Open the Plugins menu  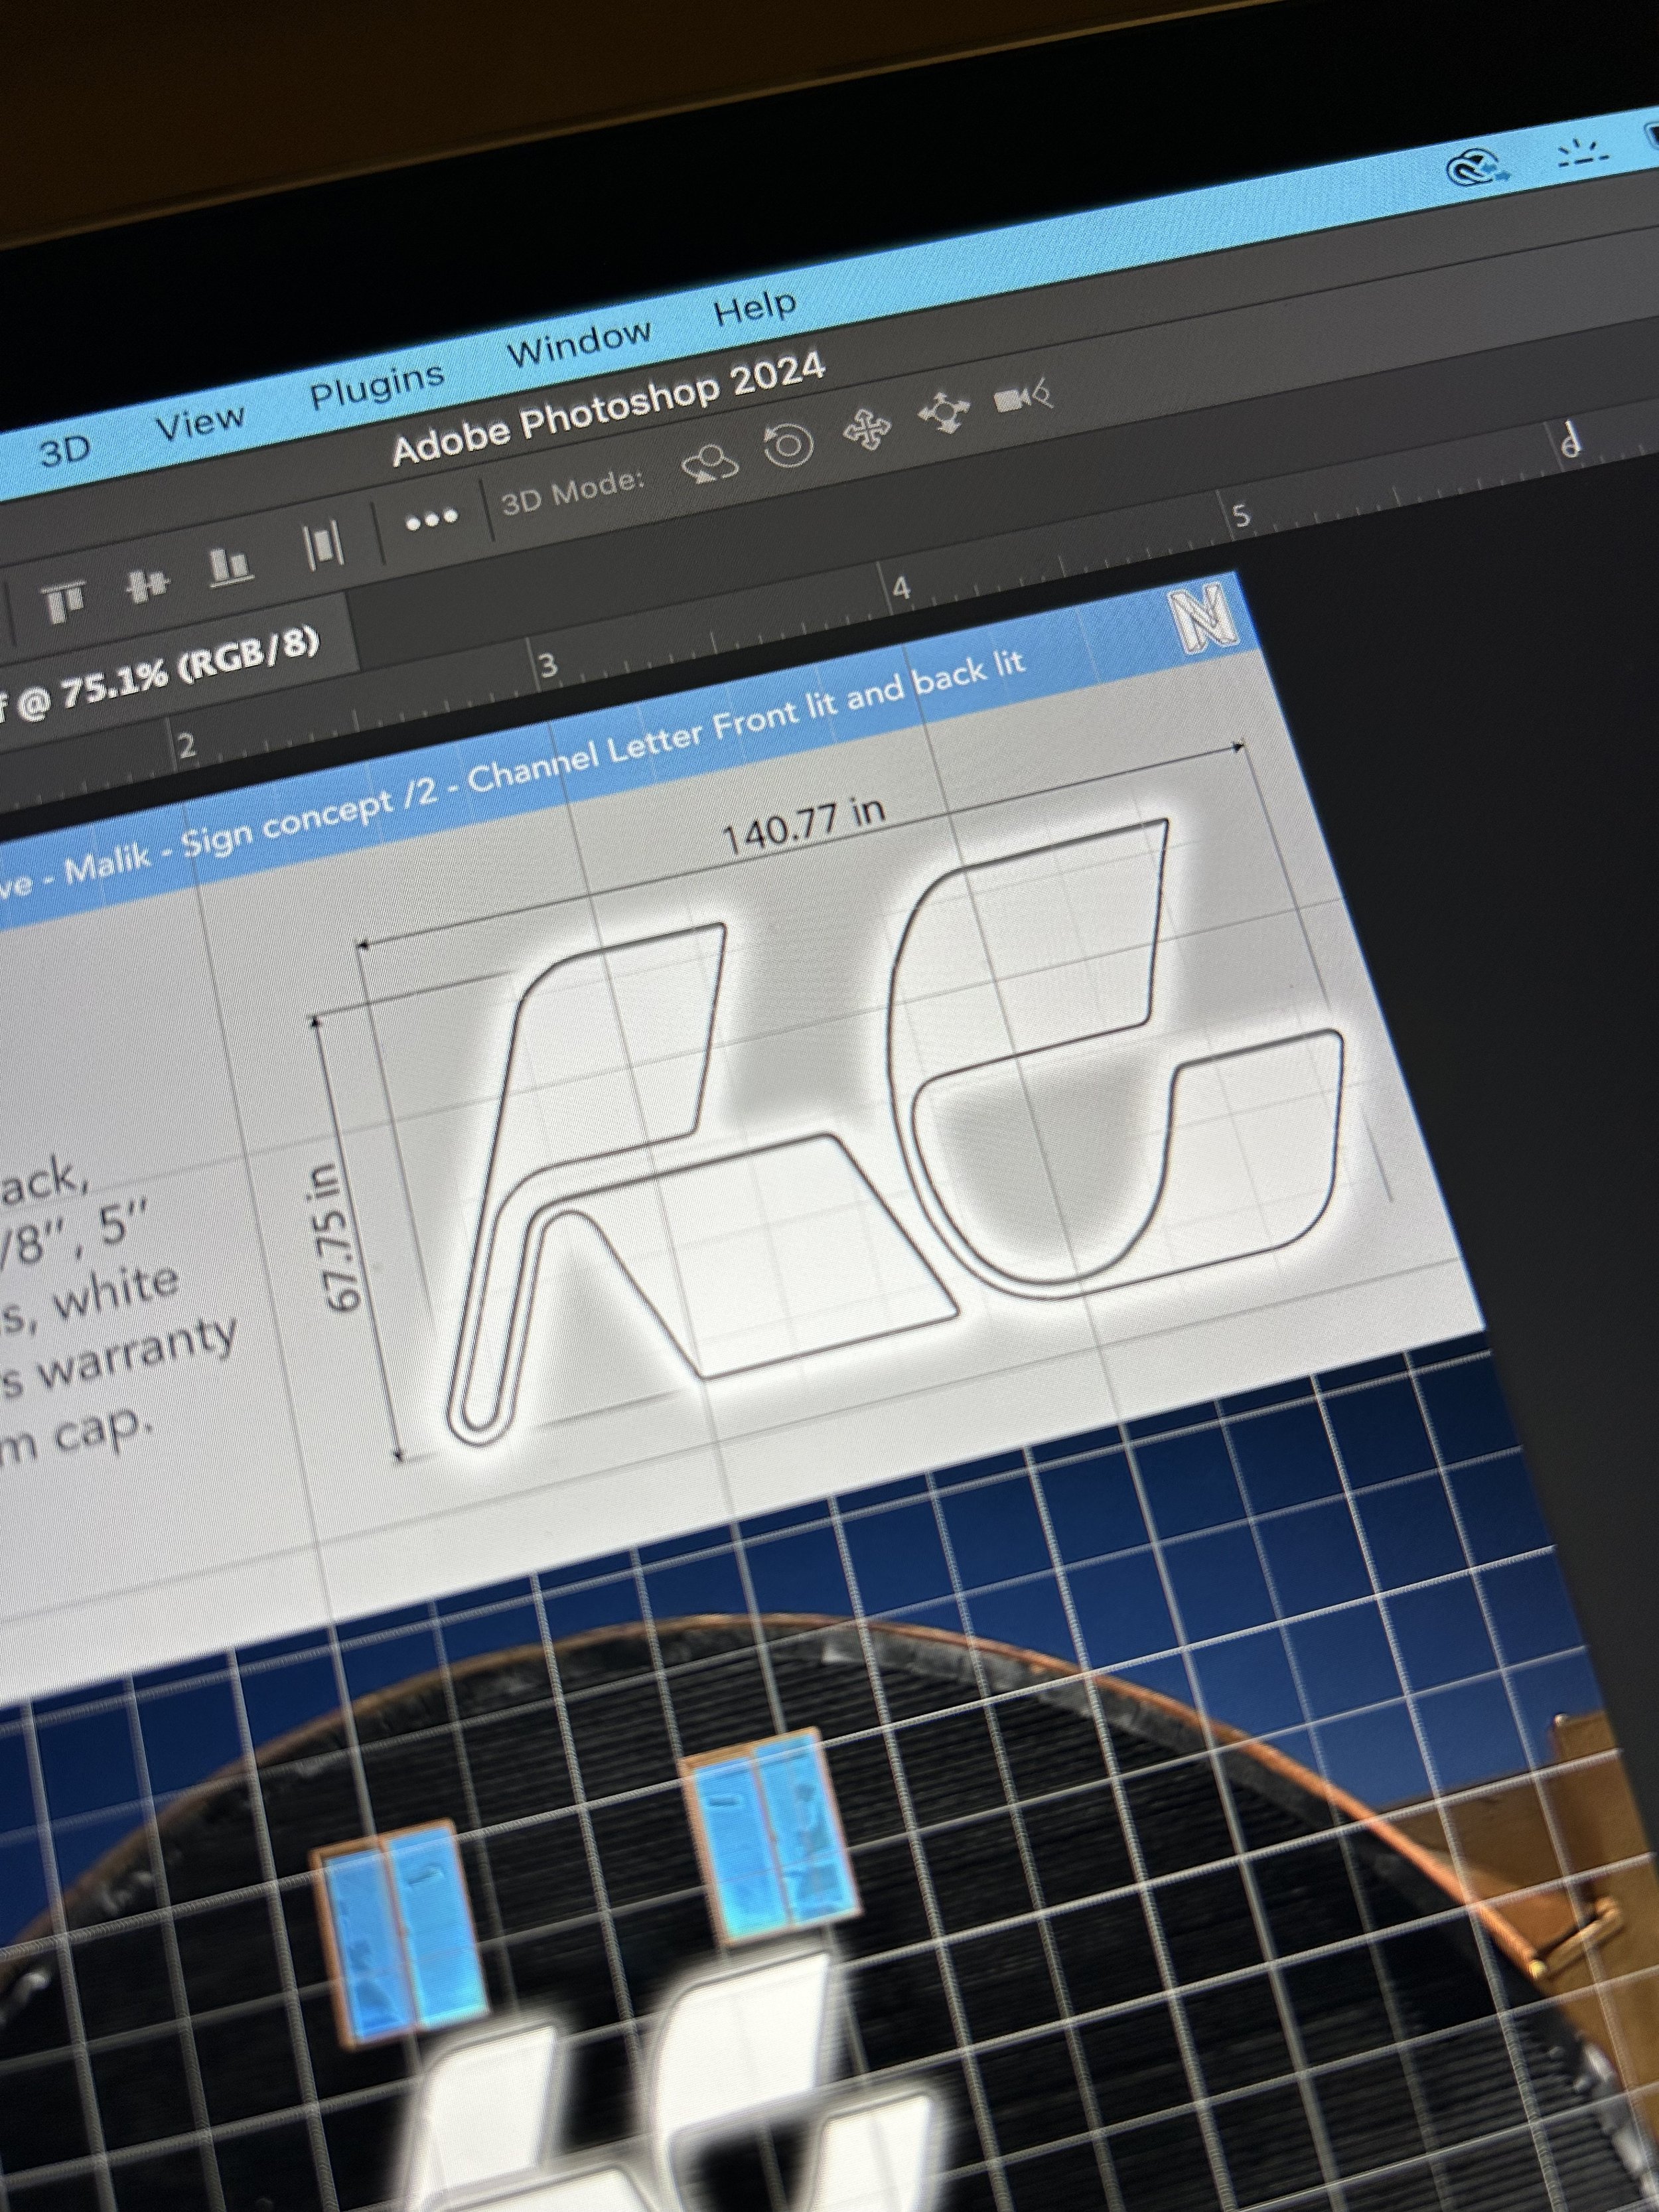click(376, 385)
